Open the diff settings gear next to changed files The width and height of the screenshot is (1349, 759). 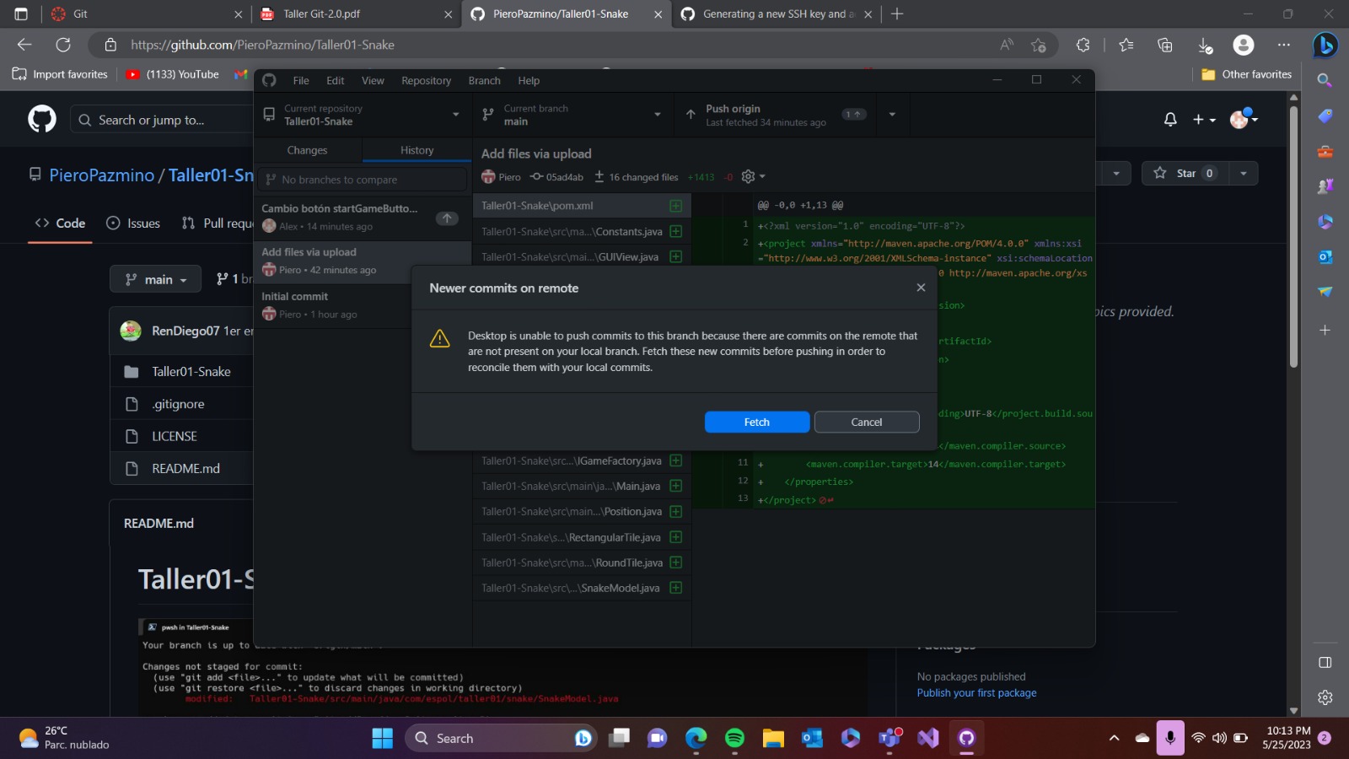pyautogui.click(x=747, y=176)
